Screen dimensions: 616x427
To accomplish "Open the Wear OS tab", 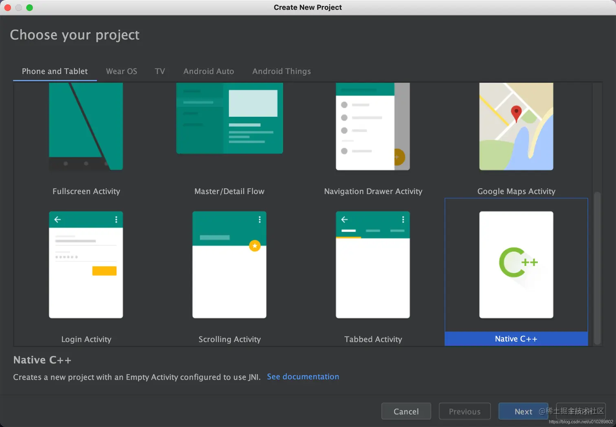I will pos(121,71).
